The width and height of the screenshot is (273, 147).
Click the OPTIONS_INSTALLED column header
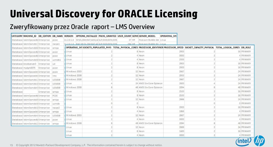coord(86,36)
